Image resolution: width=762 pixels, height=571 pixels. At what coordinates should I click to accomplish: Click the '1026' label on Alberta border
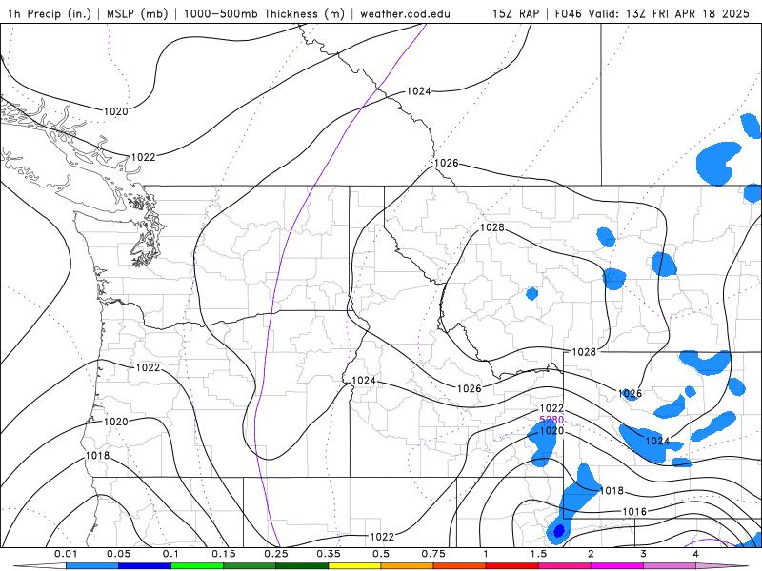tap(446, 163)
